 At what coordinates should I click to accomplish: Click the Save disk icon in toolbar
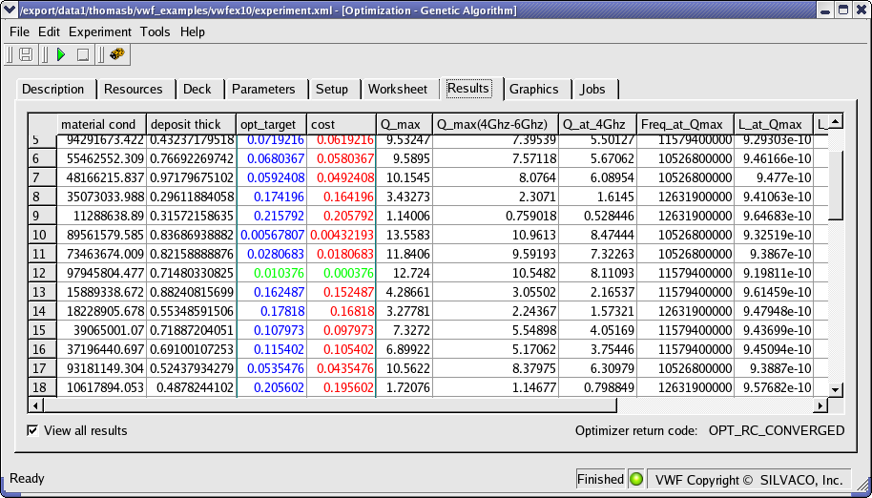[x=26, y=54]
